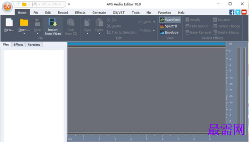Screen dimensions: 252x142
Task: Click the Cut scissors item
Action: pyautogui.click(x=112, y=20)
